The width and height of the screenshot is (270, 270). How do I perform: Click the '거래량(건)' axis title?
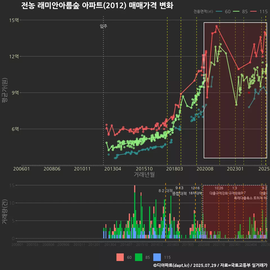point(5,211)
